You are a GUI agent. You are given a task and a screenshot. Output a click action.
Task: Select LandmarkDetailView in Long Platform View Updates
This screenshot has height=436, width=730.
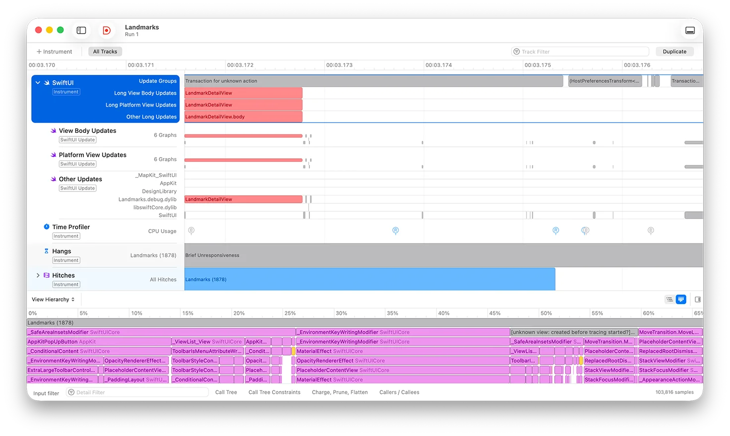coord(243,105)
